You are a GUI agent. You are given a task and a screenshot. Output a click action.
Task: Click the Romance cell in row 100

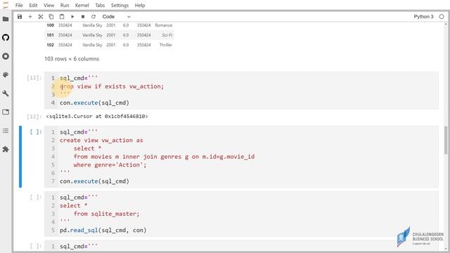(x=164, y=25)
